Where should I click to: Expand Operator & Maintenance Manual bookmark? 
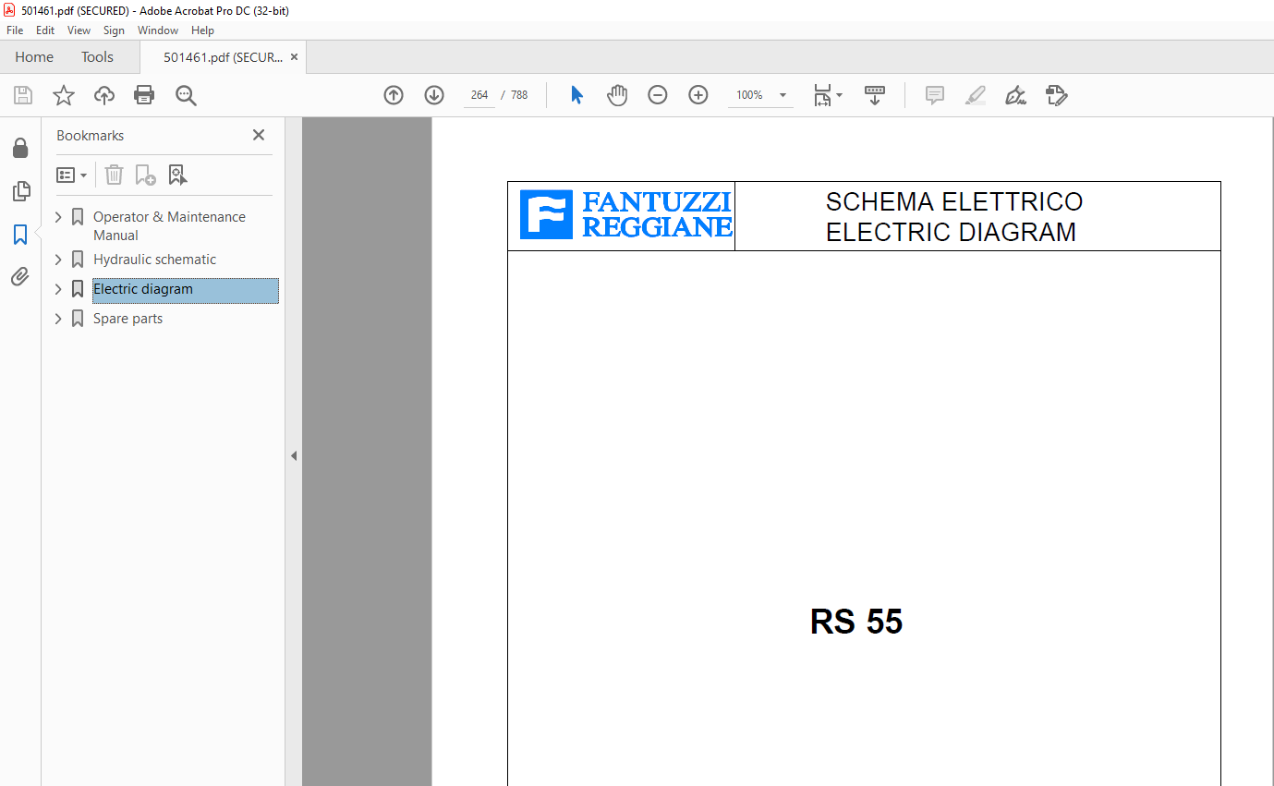click(59, 217)
